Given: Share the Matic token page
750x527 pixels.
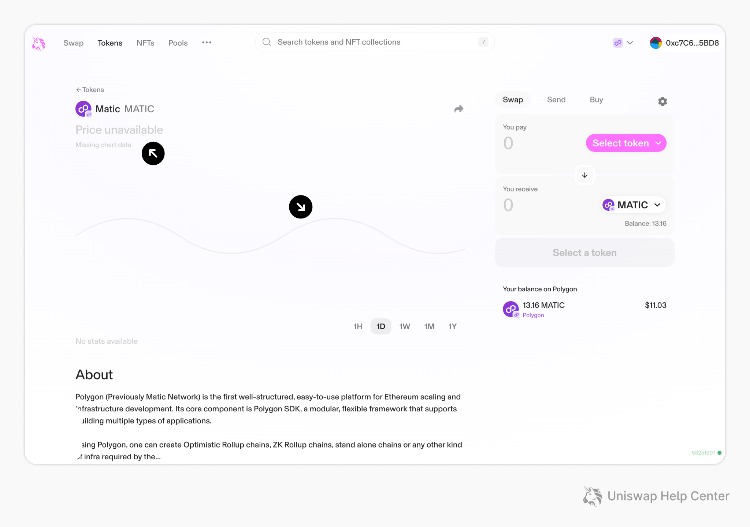Looking at the screenshot, I should [459, 109].
